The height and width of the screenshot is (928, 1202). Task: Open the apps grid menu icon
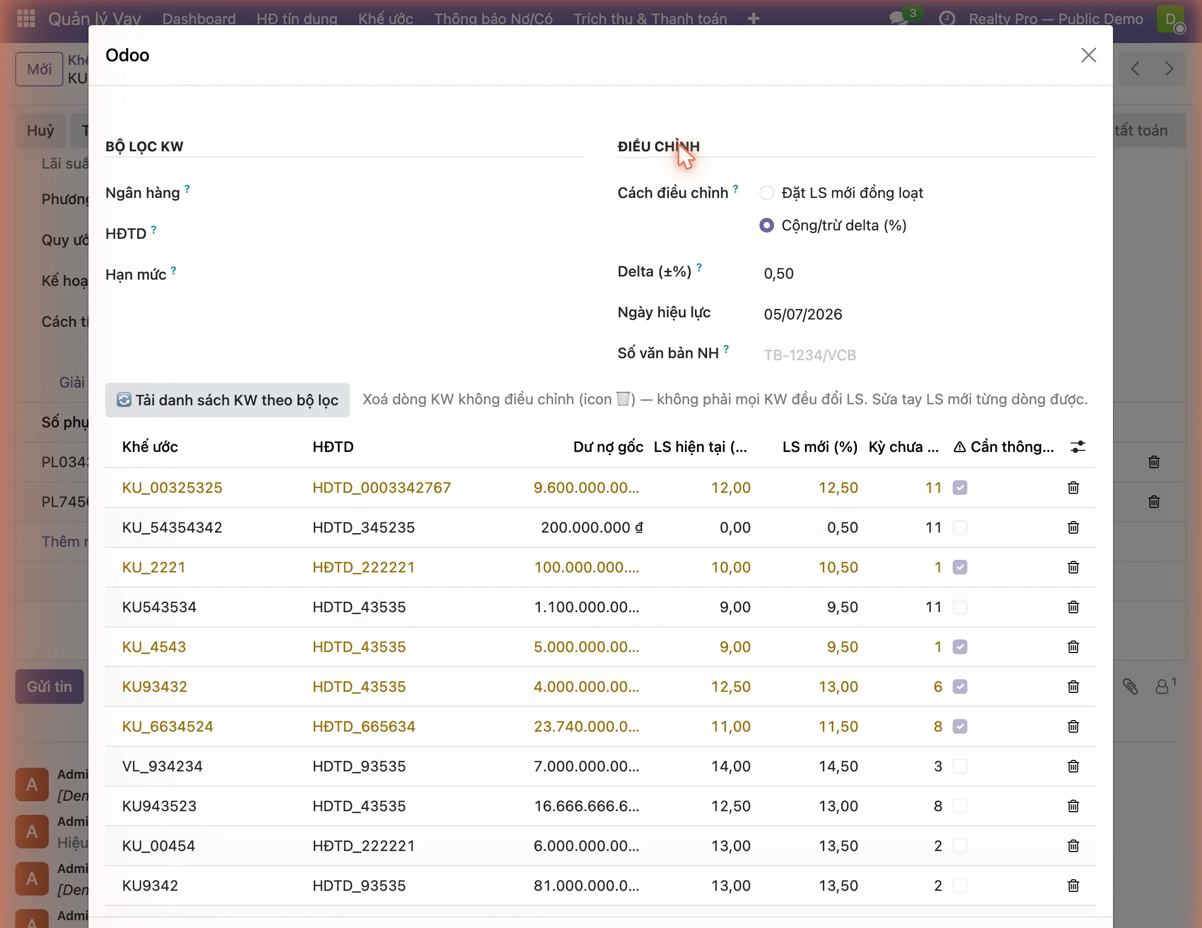click(x=26, y=18)
